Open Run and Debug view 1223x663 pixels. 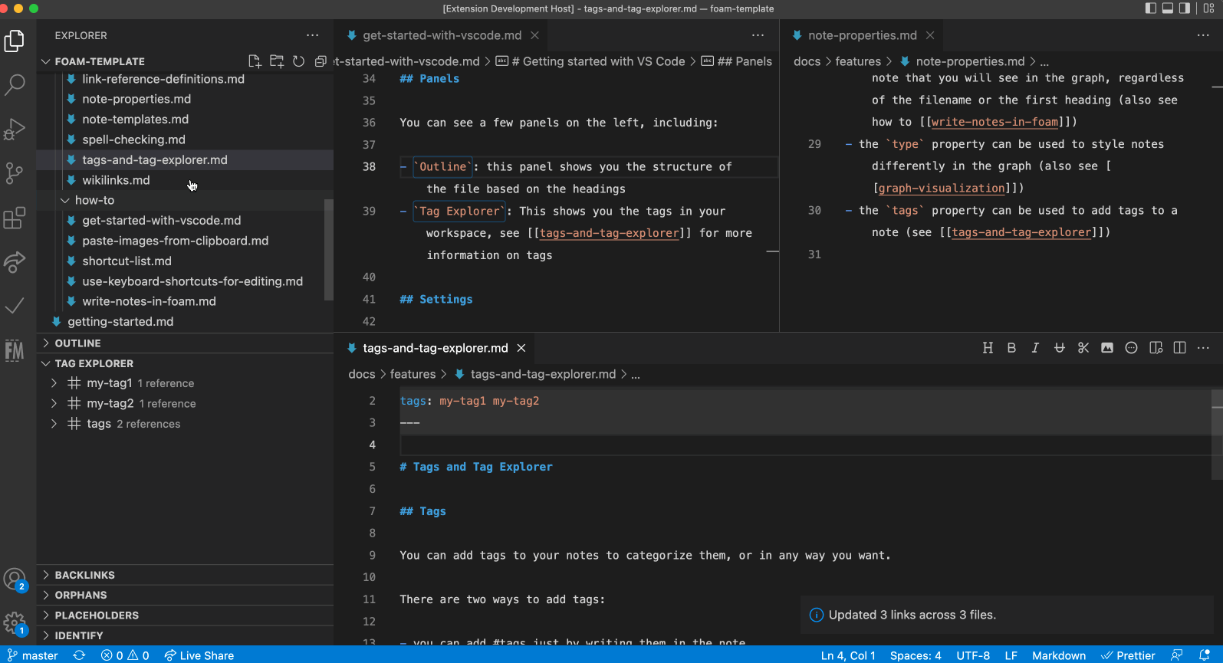[15, 129]
